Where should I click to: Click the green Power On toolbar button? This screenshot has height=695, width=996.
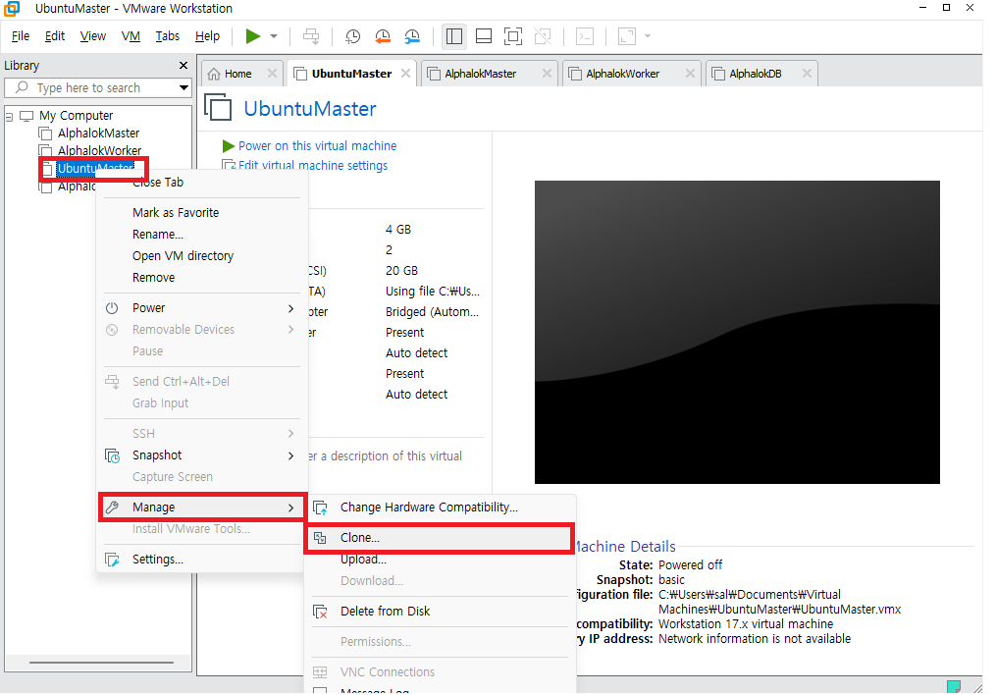(x=253, y=36)
